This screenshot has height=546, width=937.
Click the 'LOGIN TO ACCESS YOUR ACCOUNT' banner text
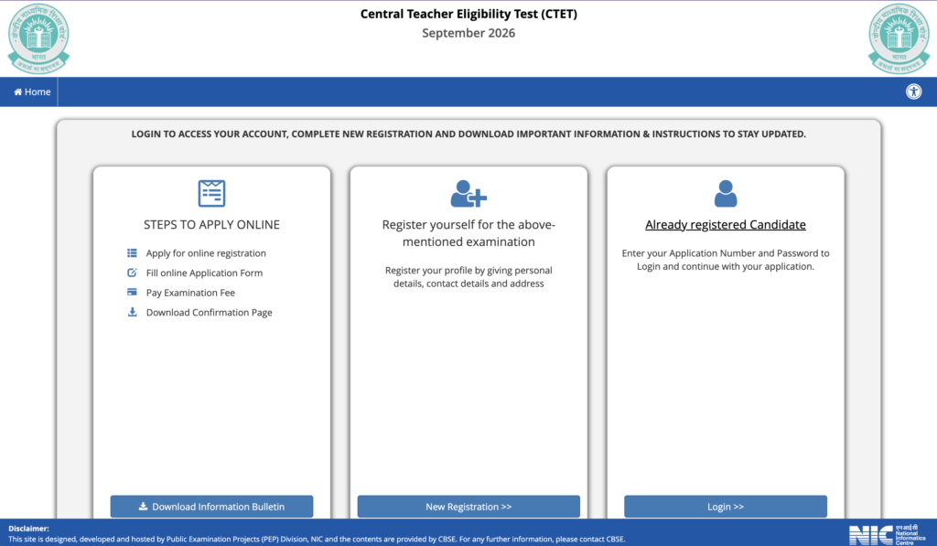[x=468, y=134]
